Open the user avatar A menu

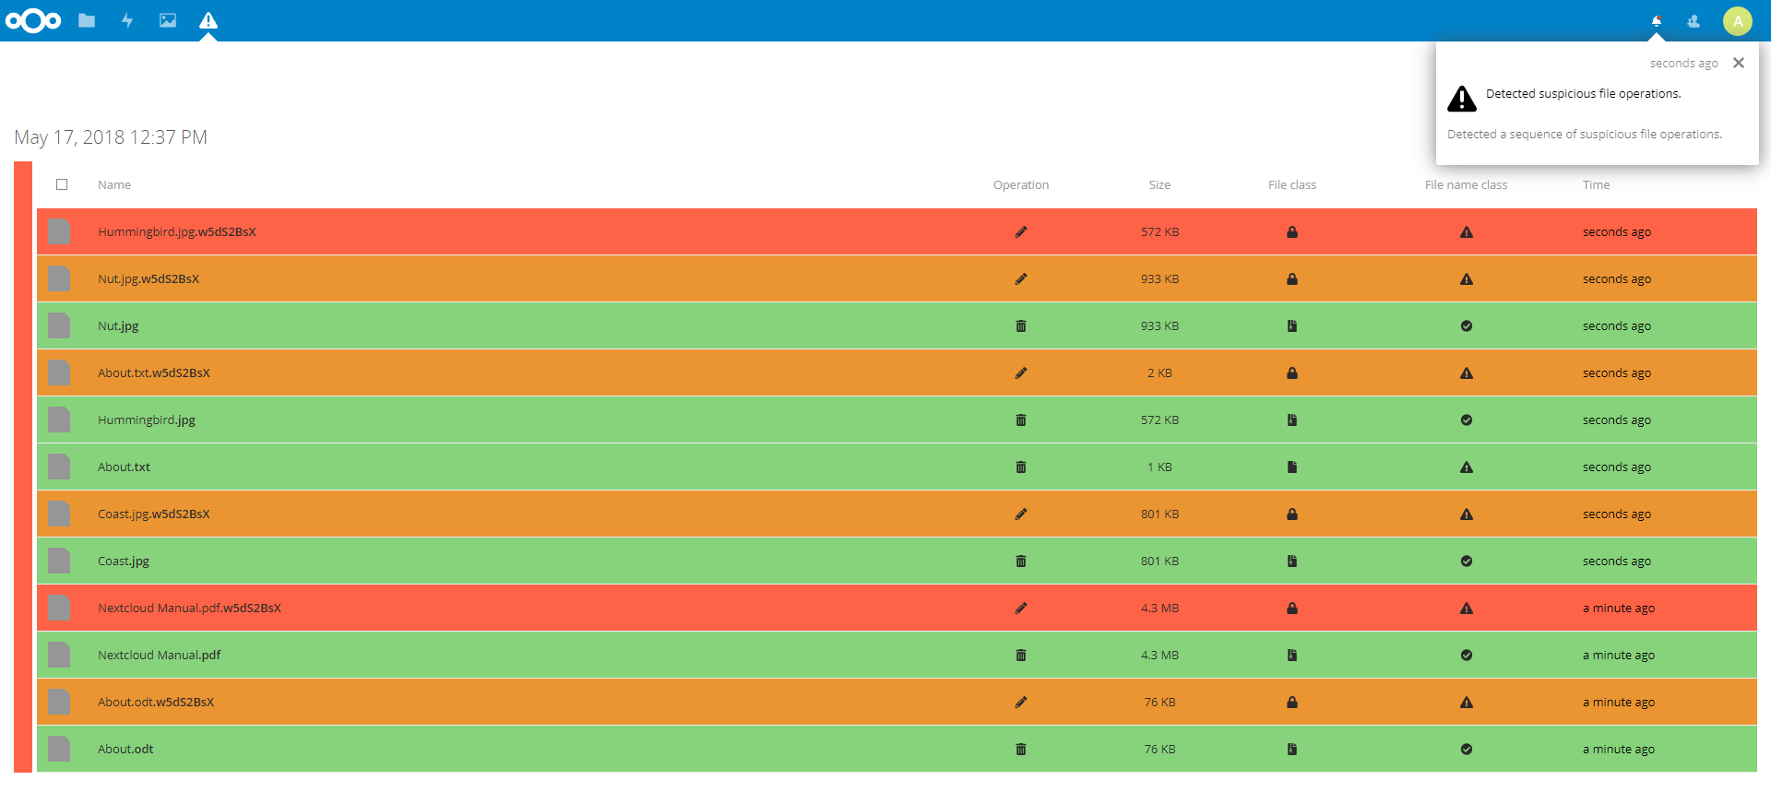click(1738, 20)
